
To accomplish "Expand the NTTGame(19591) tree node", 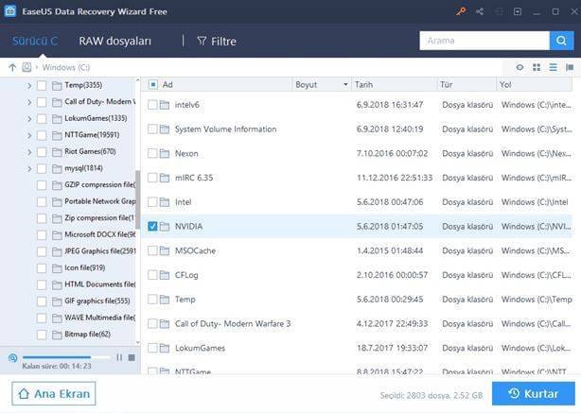I will 29,135.
